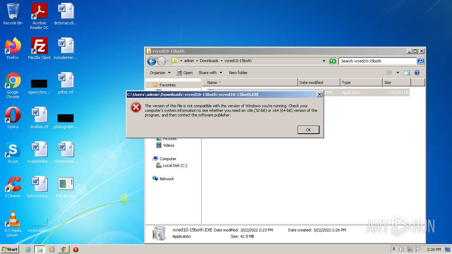Sort files by Size column

[x=397, y=83]
